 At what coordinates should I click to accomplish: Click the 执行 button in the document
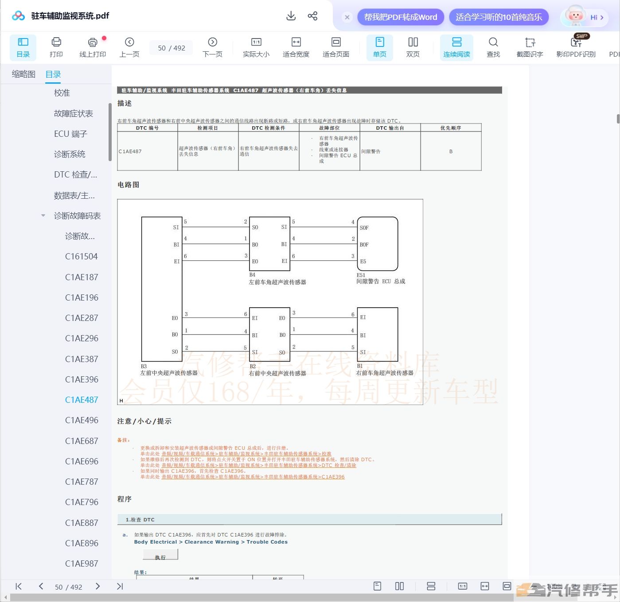coord(160,555)
